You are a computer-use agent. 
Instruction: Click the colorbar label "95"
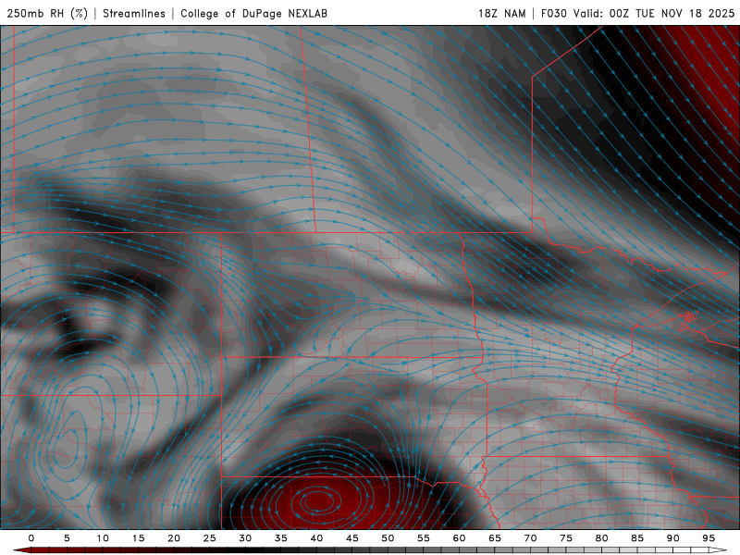point(709,538)
